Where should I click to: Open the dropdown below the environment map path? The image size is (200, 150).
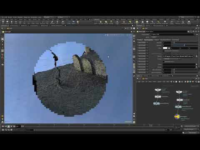coord(172,59)
